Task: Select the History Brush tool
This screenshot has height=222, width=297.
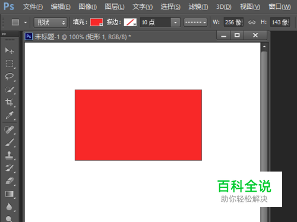Action: click(x=10, y=168)
